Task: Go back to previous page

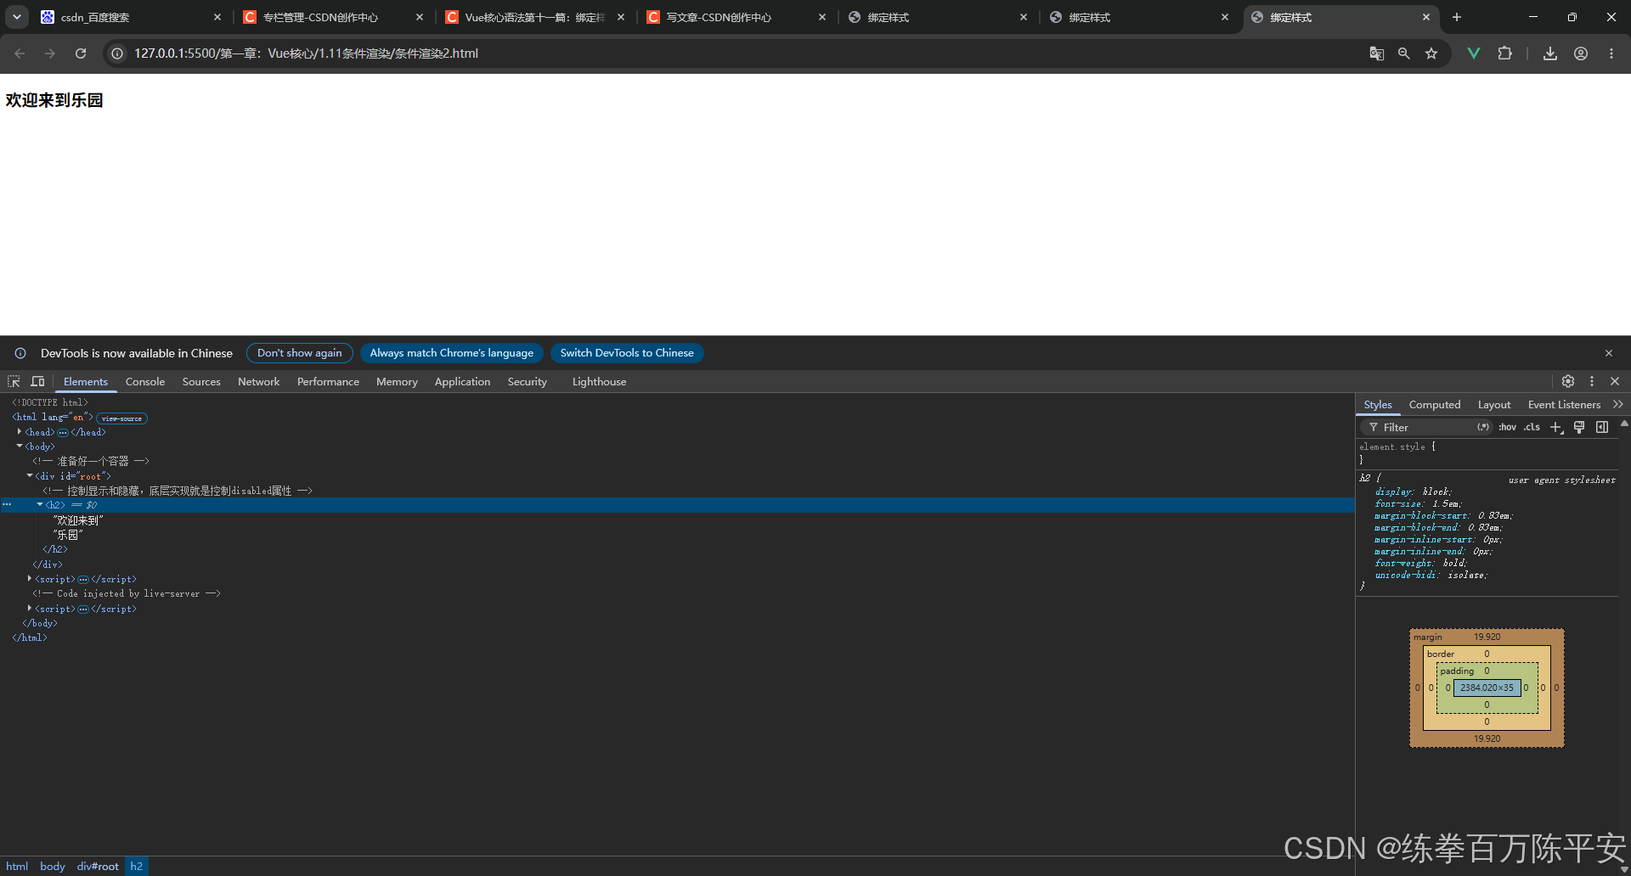Action: (x=20, y=53)
